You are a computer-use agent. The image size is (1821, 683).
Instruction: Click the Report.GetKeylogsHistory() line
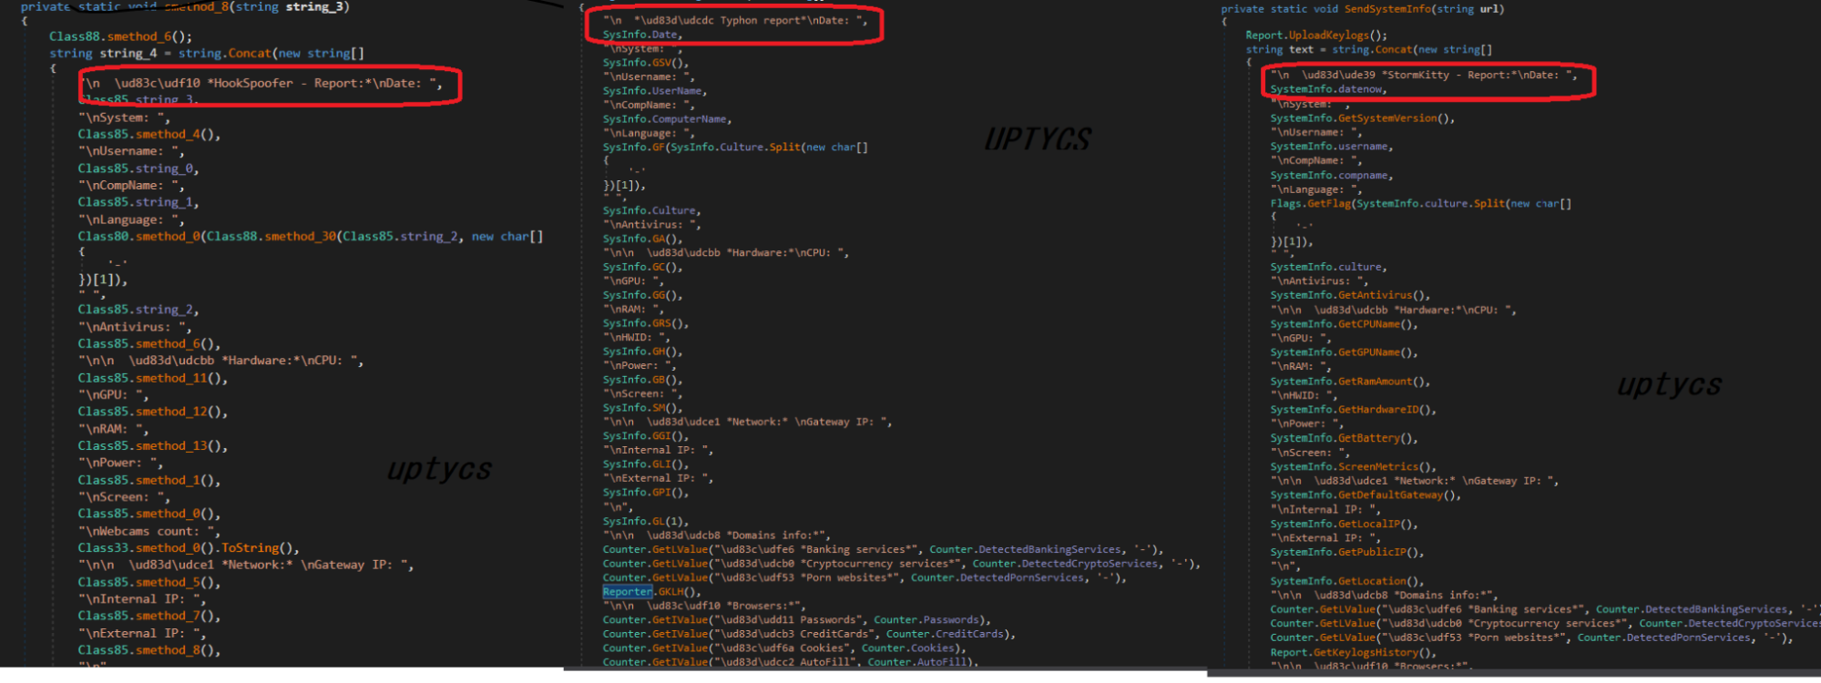click(1354, 653)
